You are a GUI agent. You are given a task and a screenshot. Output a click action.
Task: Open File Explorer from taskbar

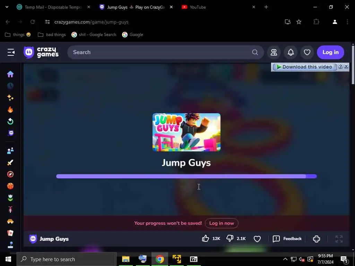click(125, 259)
